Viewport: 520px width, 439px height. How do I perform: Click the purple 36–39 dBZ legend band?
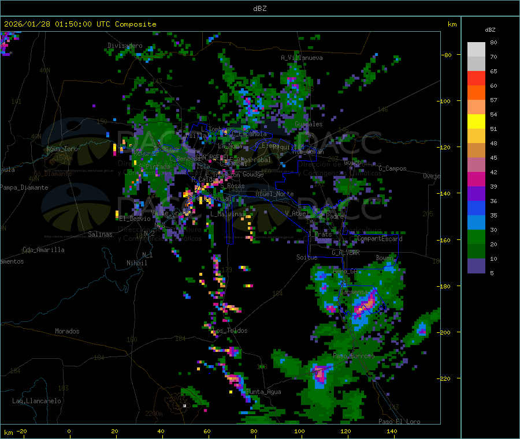pyautogui.click(x=476, y=194)
